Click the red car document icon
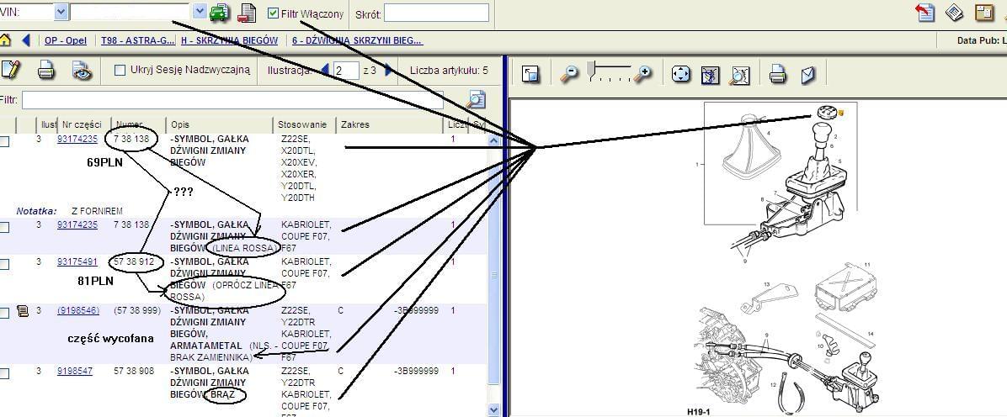The width and height of the screenshot is (1007, 417). point(247,12)
